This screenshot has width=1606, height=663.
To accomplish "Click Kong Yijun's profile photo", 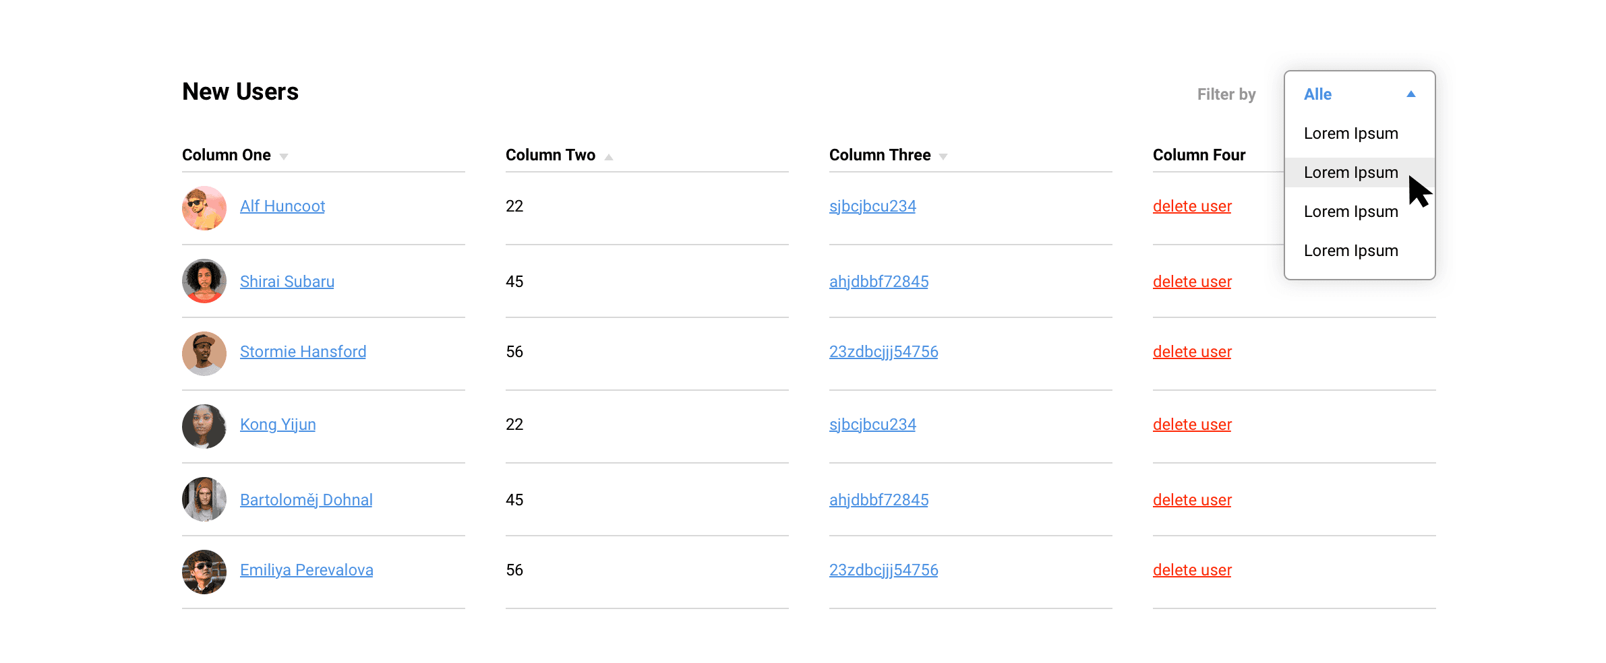I will point(204,426).
